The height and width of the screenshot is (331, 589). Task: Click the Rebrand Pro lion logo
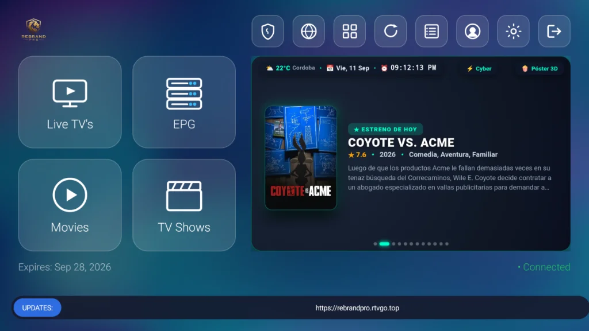(x=34, y=29)
